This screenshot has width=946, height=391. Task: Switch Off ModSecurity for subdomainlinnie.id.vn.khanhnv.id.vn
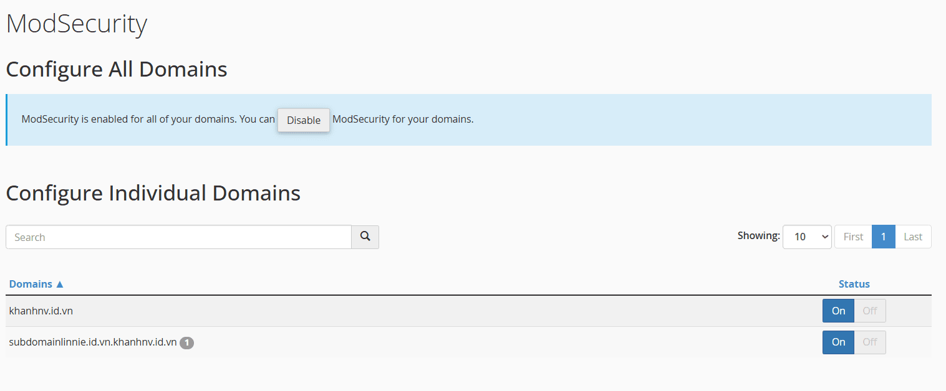(x=870, y=342)
